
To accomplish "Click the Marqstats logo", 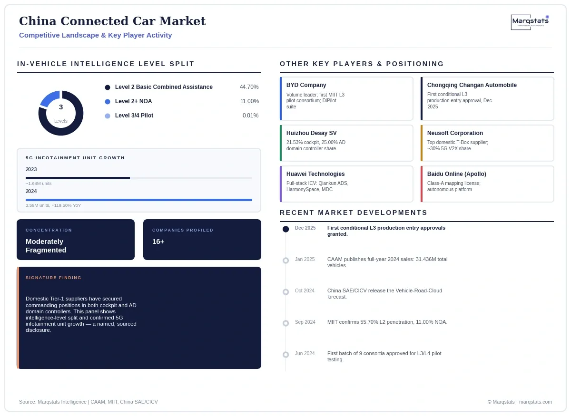I will click(530, 22).
